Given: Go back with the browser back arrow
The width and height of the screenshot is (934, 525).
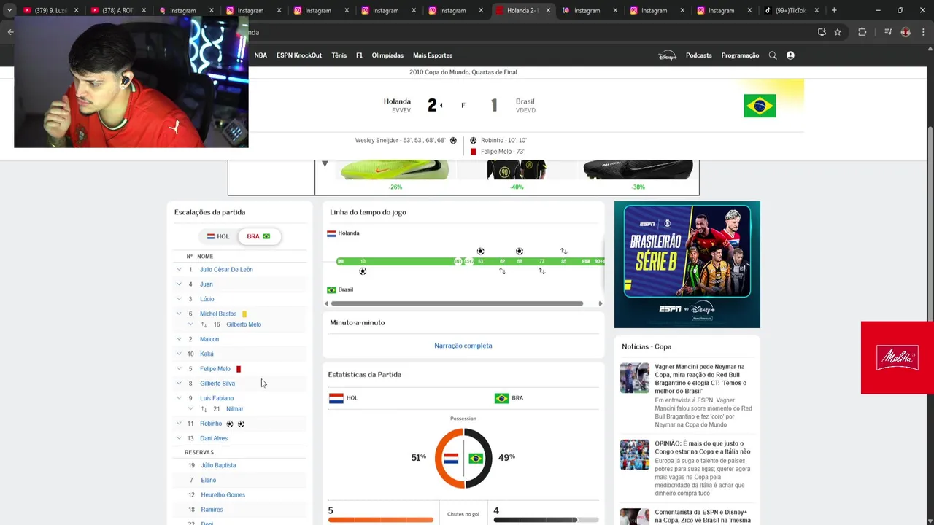Looking at the screenshot, I should (x=10, y=32).
